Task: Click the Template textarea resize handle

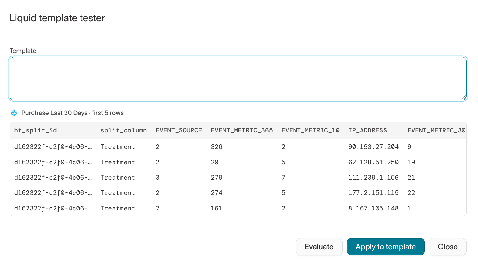Action: pyautogui.click(x=464, y=97)
